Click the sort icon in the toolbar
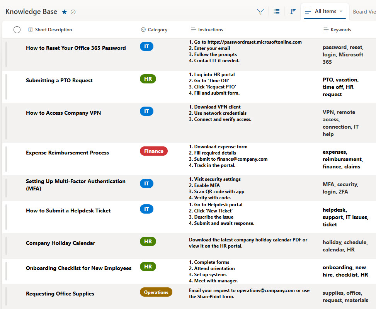376x309 pixels. pyautogui.click(x=293, y=12)
